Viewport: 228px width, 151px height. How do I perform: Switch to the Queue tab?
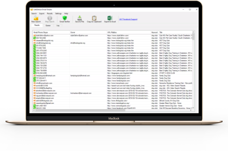(x=48, y=25)
